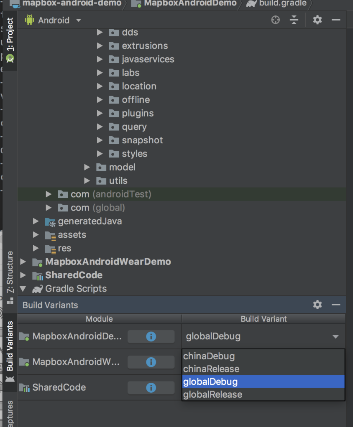Click the Select Opened File target icon

pos(275,20)
